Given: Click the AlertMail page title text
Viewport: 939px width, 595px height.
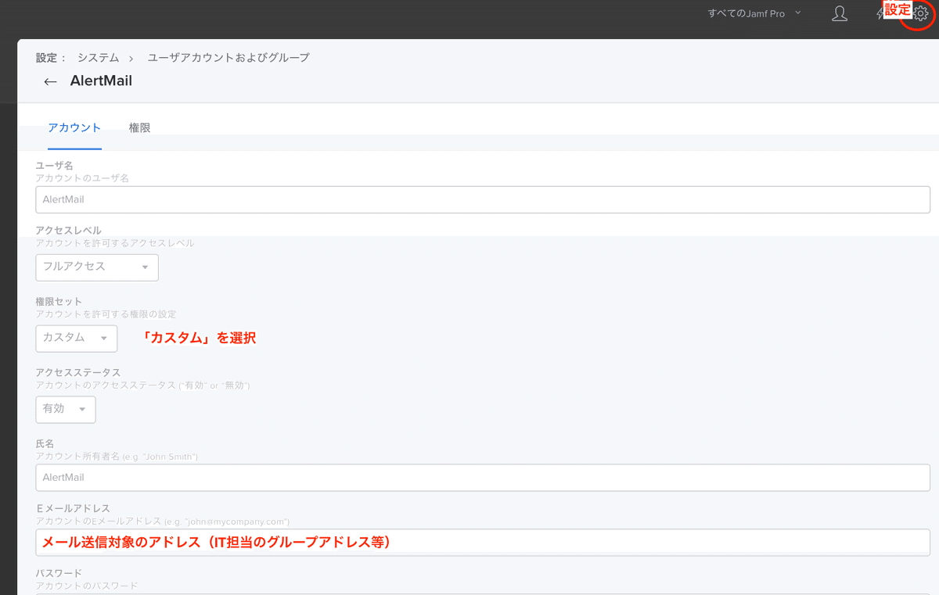Looking at the screenshot, I should point(101,81).
